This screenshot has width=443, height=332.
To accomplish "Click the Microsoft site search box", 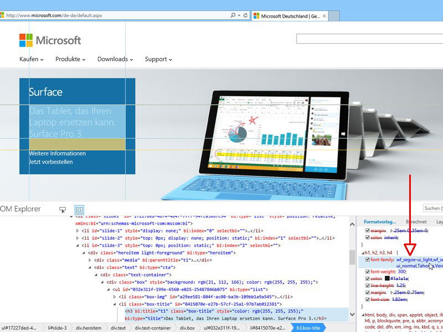I will coord(369,39).
